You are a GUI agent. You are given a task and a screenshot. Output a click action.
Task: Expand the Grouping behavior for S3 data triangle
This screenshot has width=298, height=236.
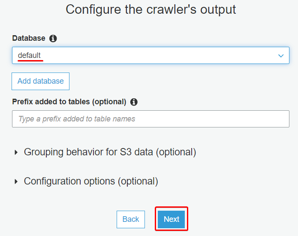point(16,152)
